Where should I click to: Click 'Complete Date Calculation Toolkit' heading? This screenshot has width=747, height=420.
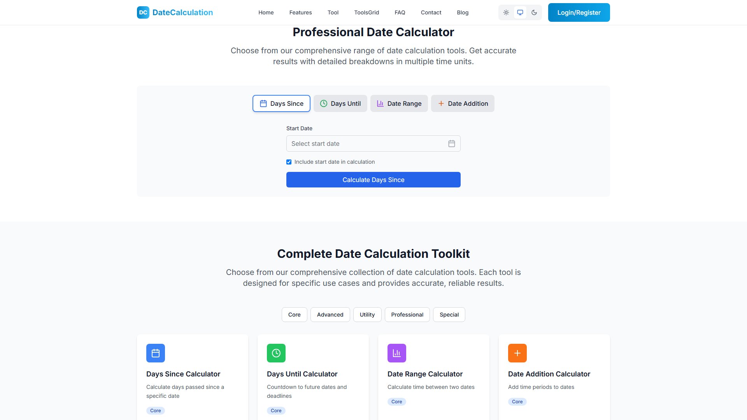click(373, 254)
